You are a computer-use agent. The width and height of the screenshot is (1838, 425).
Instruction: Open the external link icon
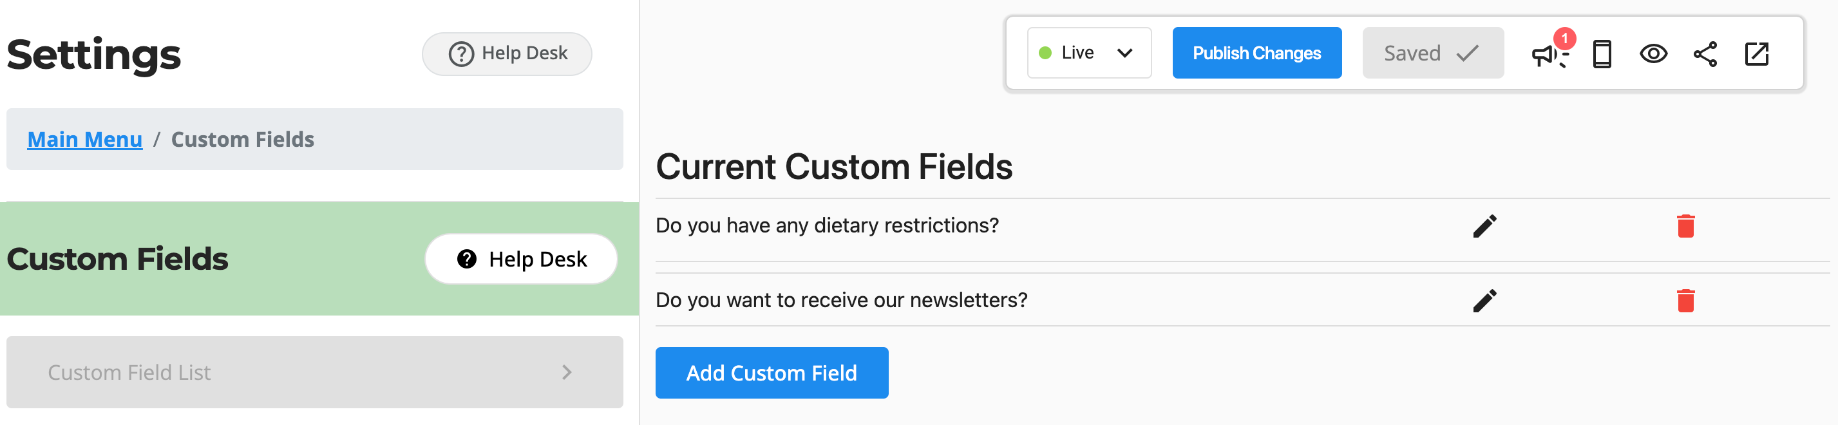click(x=1757, y=53)
